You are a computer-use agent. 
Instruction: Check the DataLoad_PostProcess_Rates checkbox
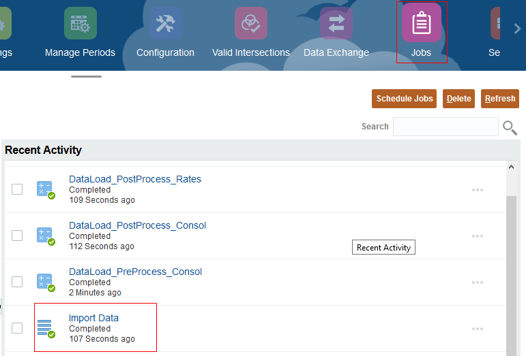pos(17,189)
